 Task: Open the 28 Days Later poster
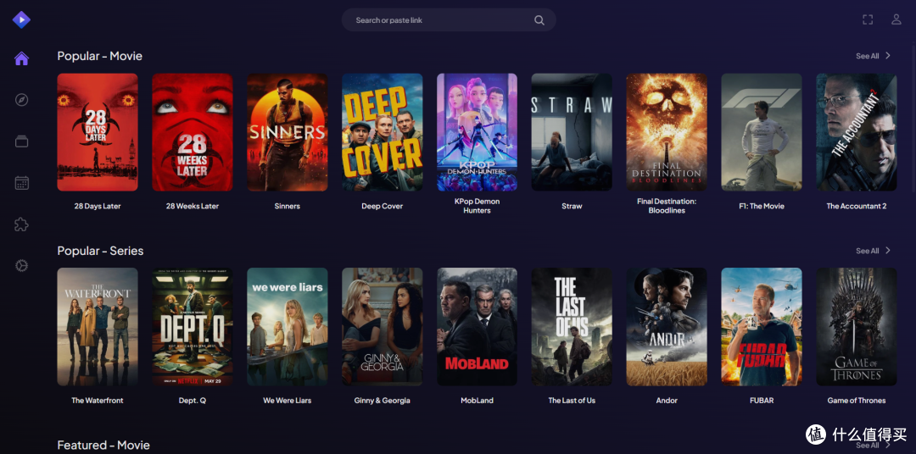point(98,132)
